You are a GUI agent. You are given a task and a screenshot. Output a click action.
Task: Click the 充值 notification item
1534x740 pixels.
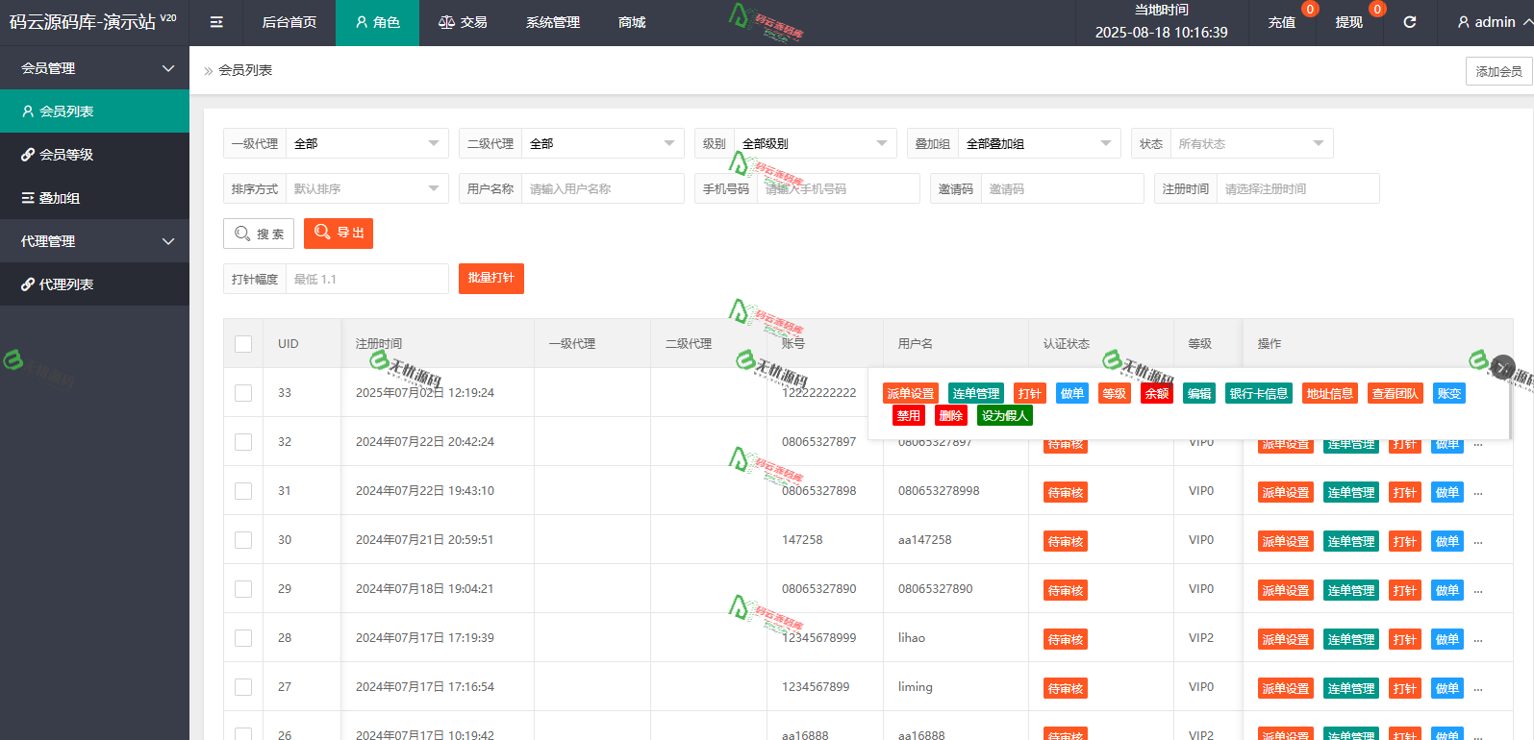1281,22
